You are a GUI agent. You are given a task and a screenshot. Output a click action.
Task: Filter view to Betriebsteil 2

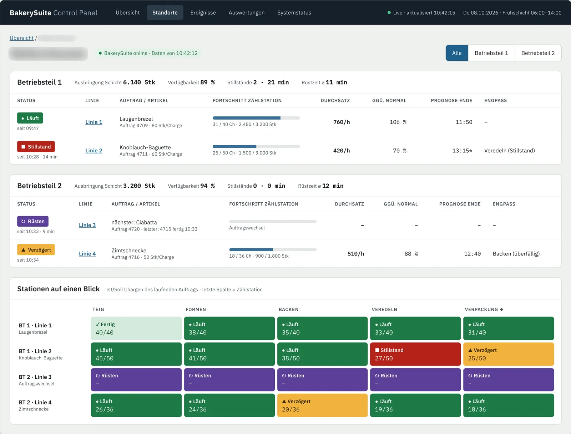pos(538,53)
